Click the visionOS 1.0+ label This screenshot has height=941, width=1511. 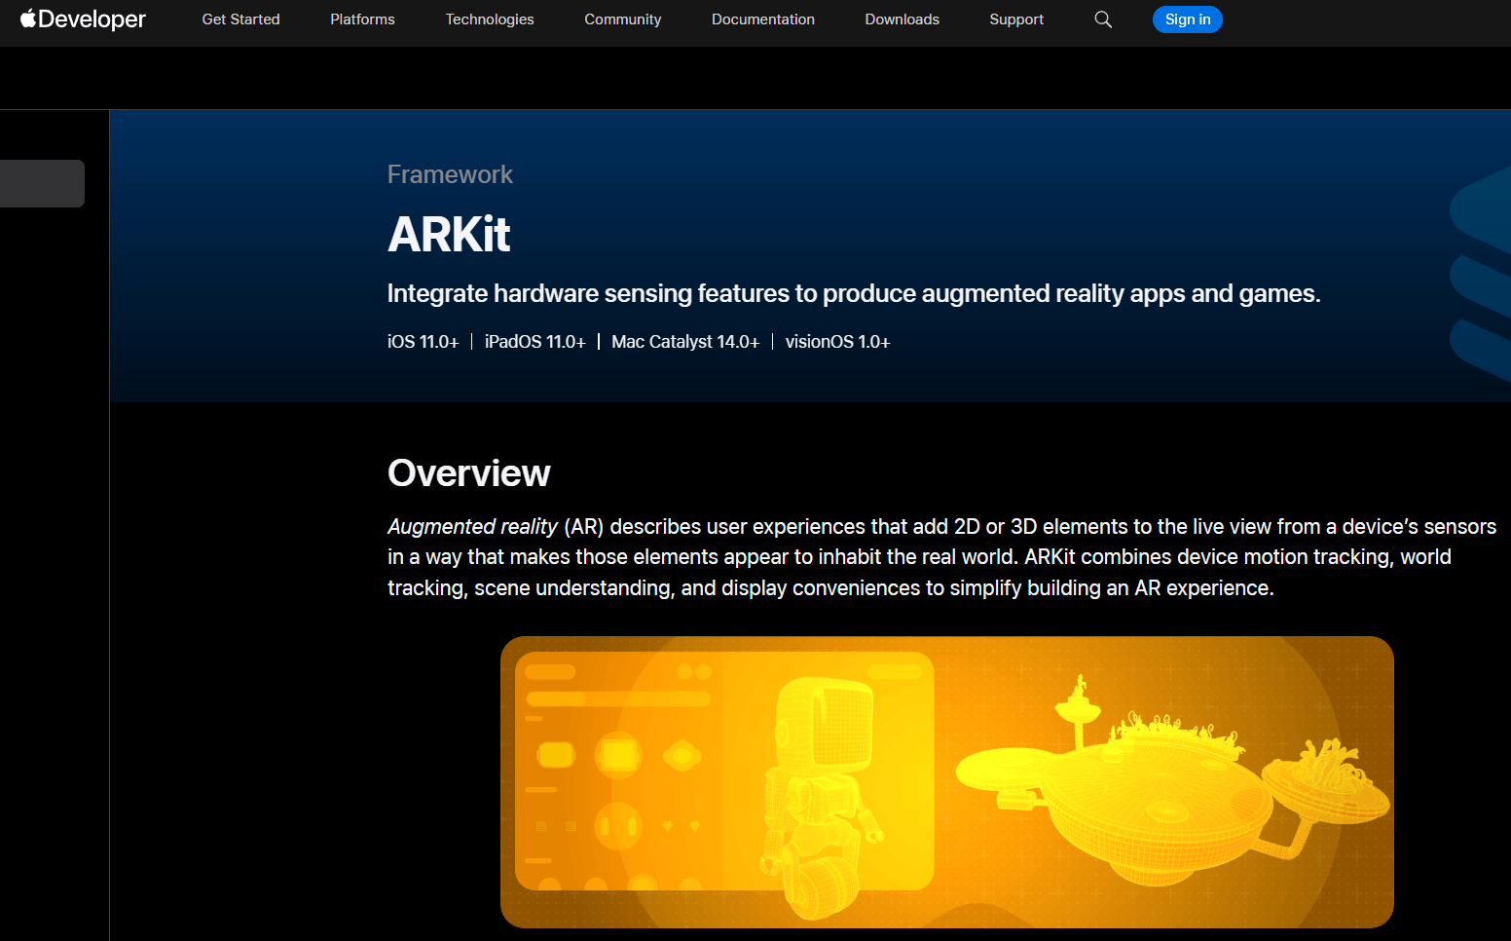(837, 342)
